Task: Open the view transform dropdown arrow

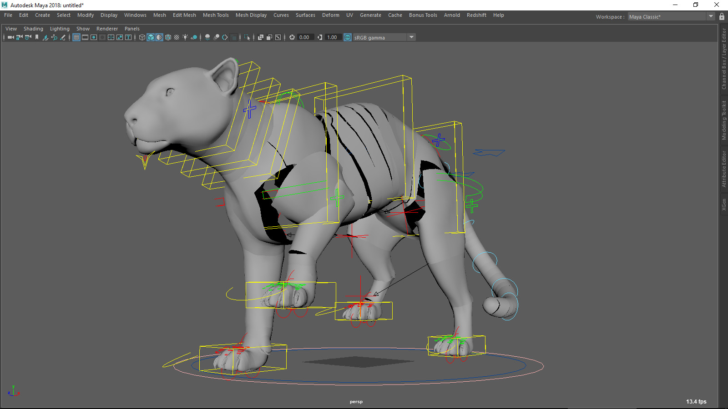Action: point(412,37)
